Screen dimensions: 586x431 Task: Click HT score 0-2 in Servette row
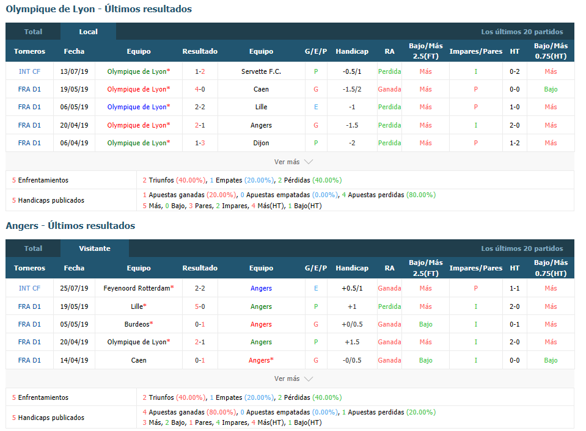pyautogui.click(x=515, y=71)
